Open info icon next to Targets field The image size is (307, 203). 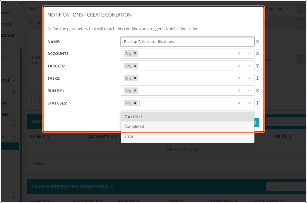pos(258,66)
